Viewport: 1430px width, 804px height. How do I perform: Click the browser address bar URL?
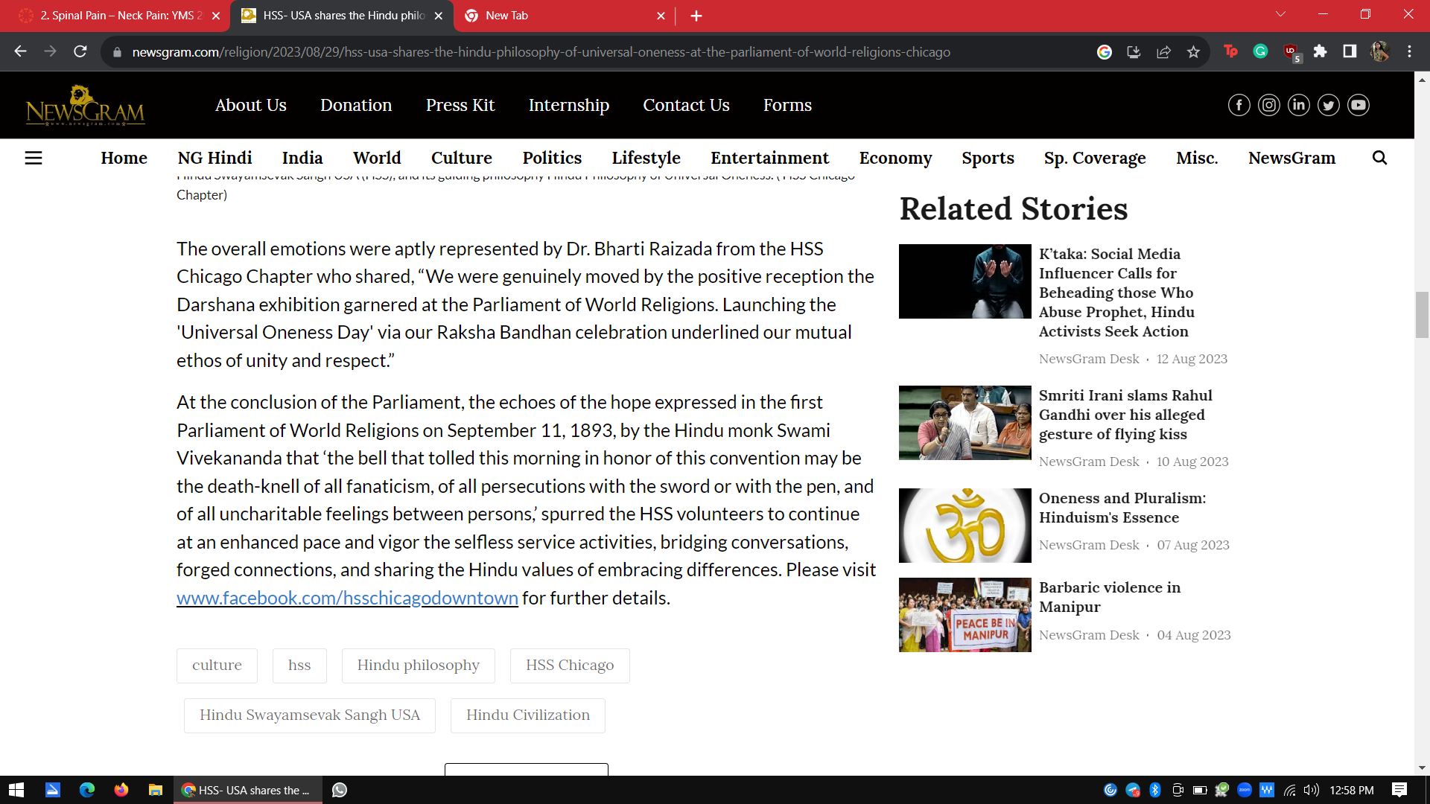[x=541, y=52]
